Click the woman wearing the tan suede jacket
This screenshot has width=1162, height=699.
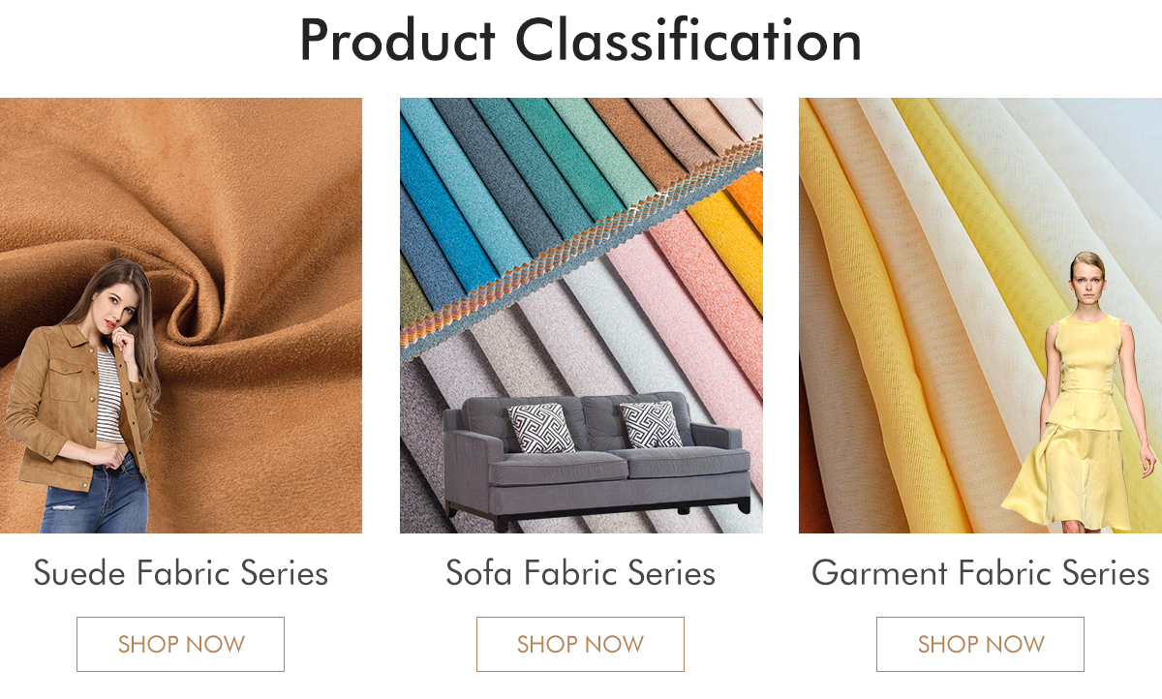tap(82, 397)
